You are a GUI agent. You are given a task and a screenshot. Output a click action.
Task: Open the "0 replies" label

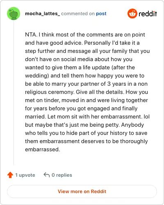coord(62,175)
